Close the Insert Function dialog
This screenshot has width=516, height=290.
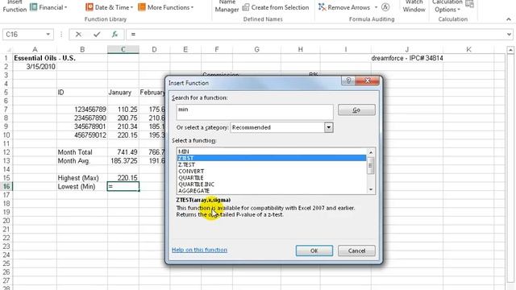368,81
